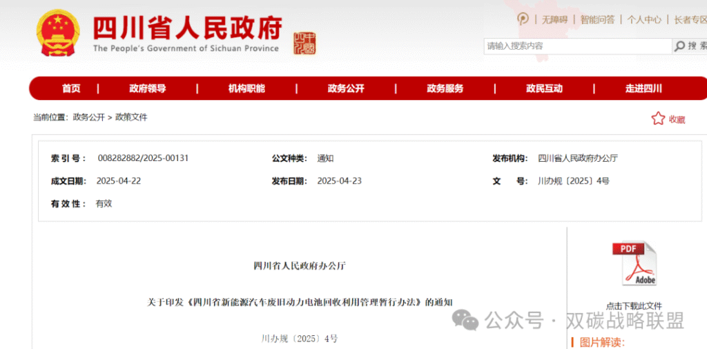
Task: Open 政民互动 menu item
Action: pos(544,88)
